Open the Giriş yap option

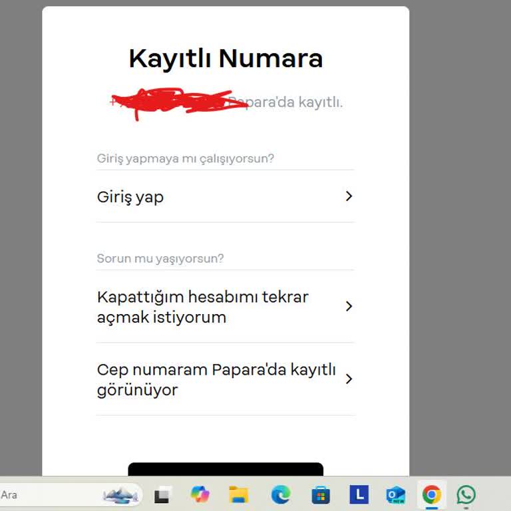(225, 196)
